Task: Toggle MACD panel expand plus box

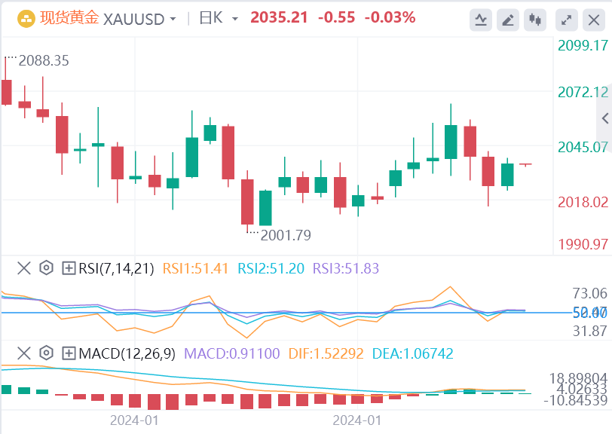Action: coord(69,353)
